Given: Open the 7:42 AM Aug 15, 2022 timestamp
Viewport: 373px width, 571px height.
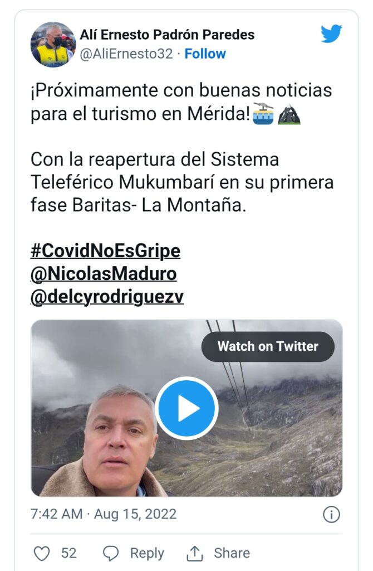Looking at the screenshot, I should pyautogui.click(x=104, y=514).
